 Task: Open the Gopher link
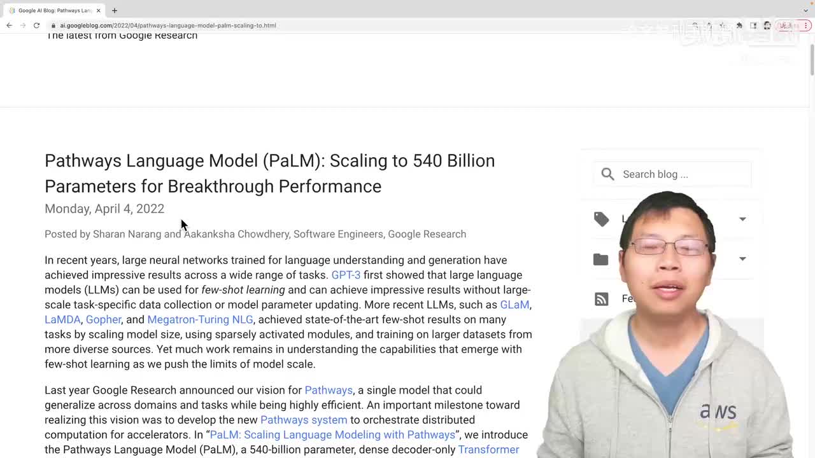103,319
